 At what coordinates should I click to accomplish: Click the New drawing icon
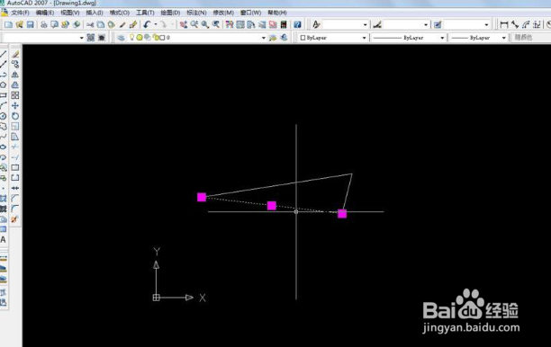pos(8,24)
